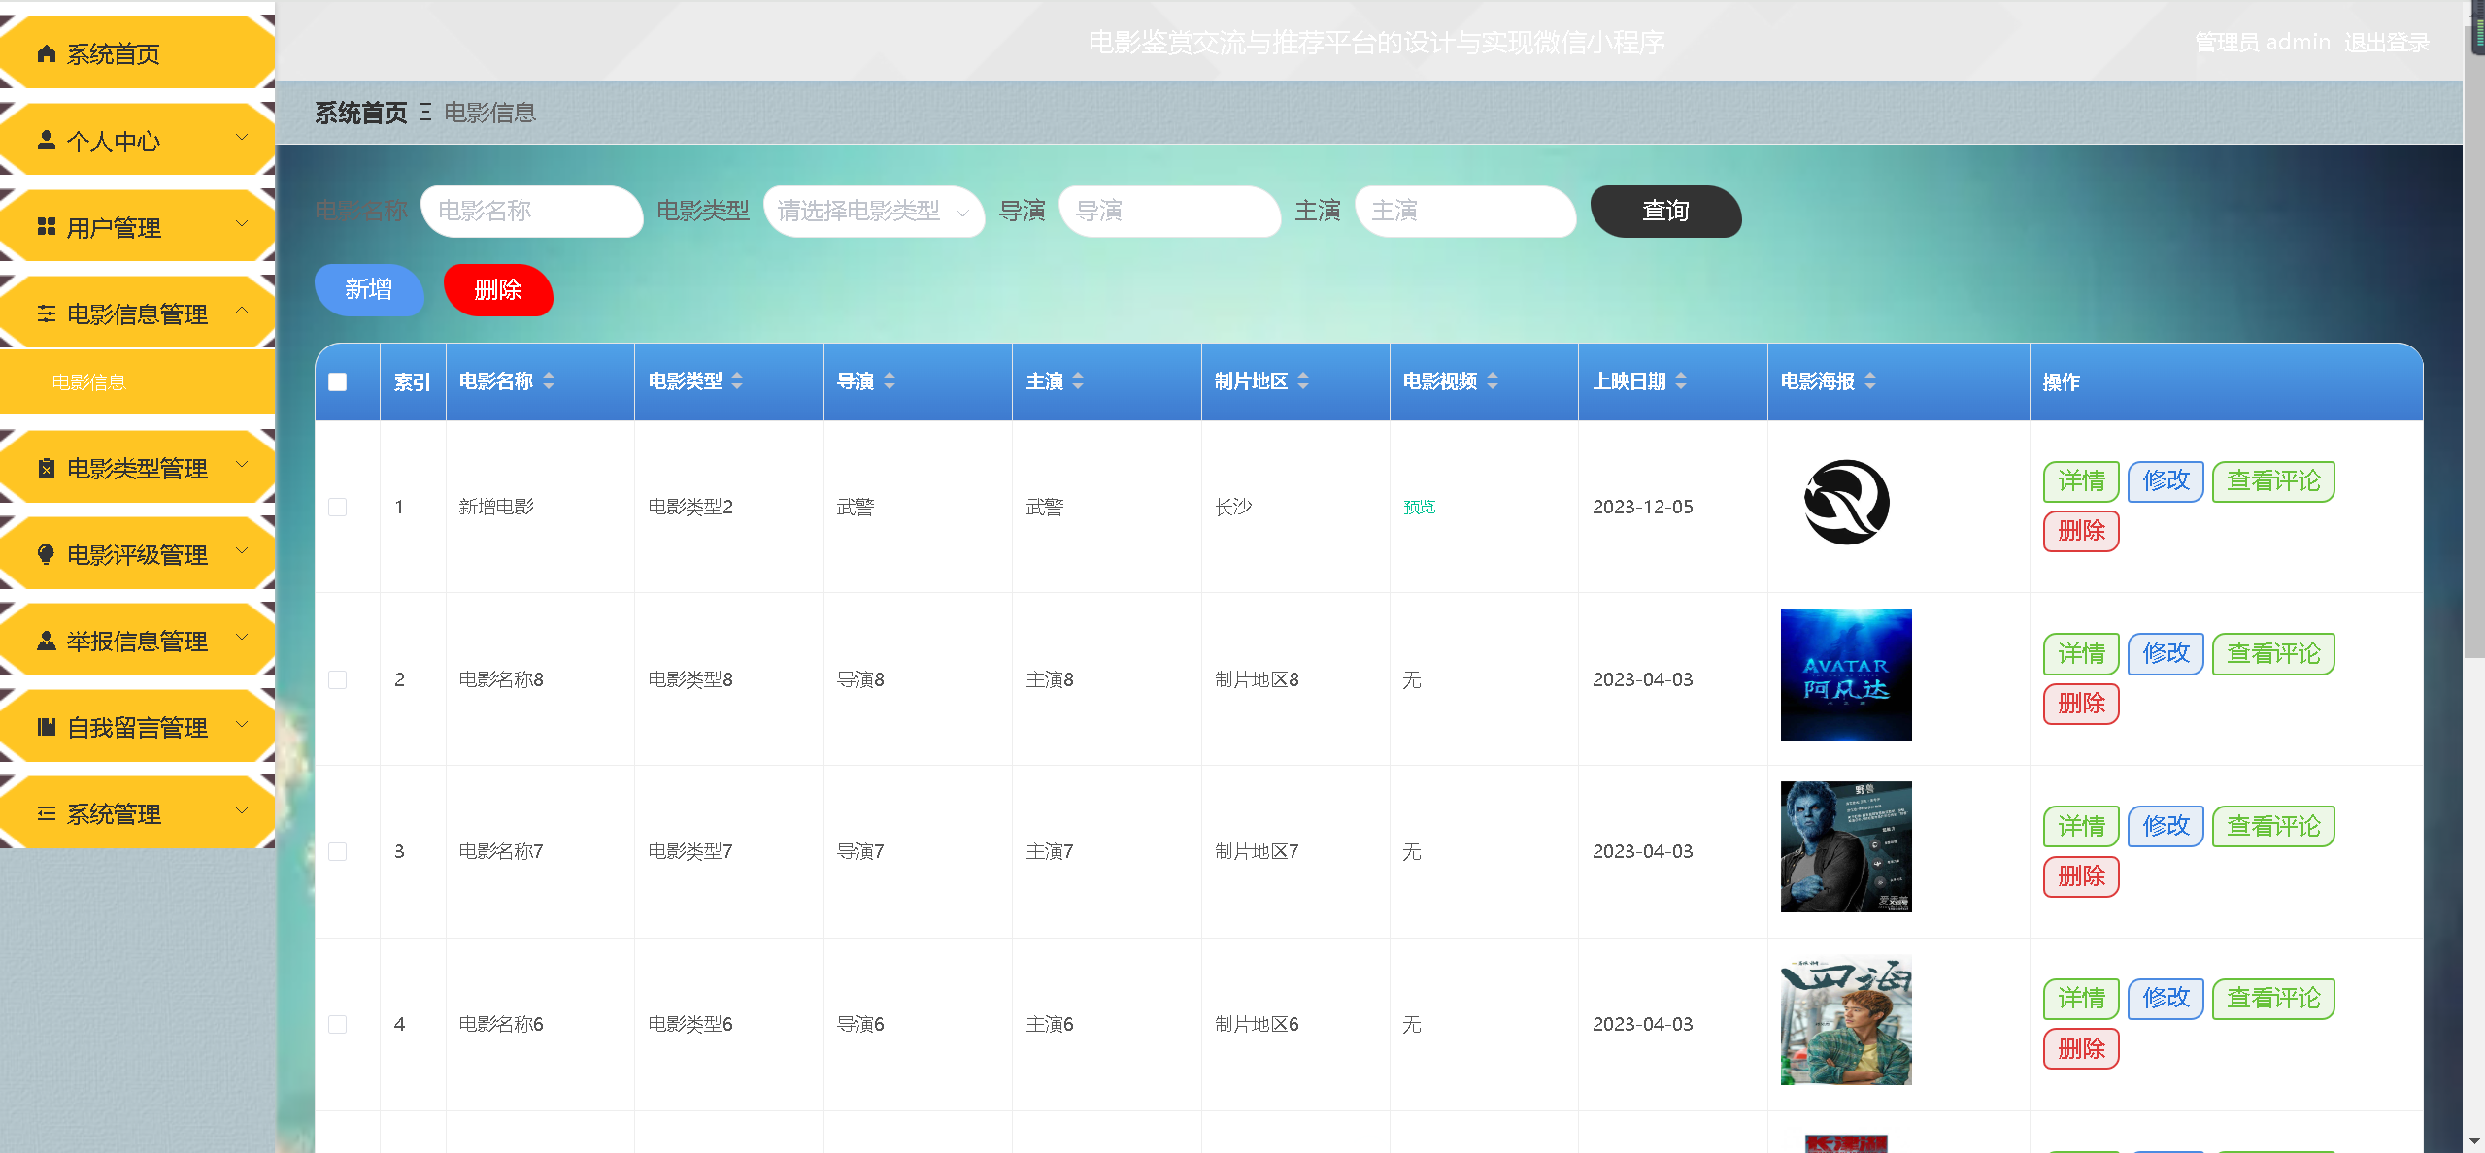Sort by the 电影海报 column sort icon
Image resolution: width=2485 pixels, height=1153 pixels.
(1870, 381)
